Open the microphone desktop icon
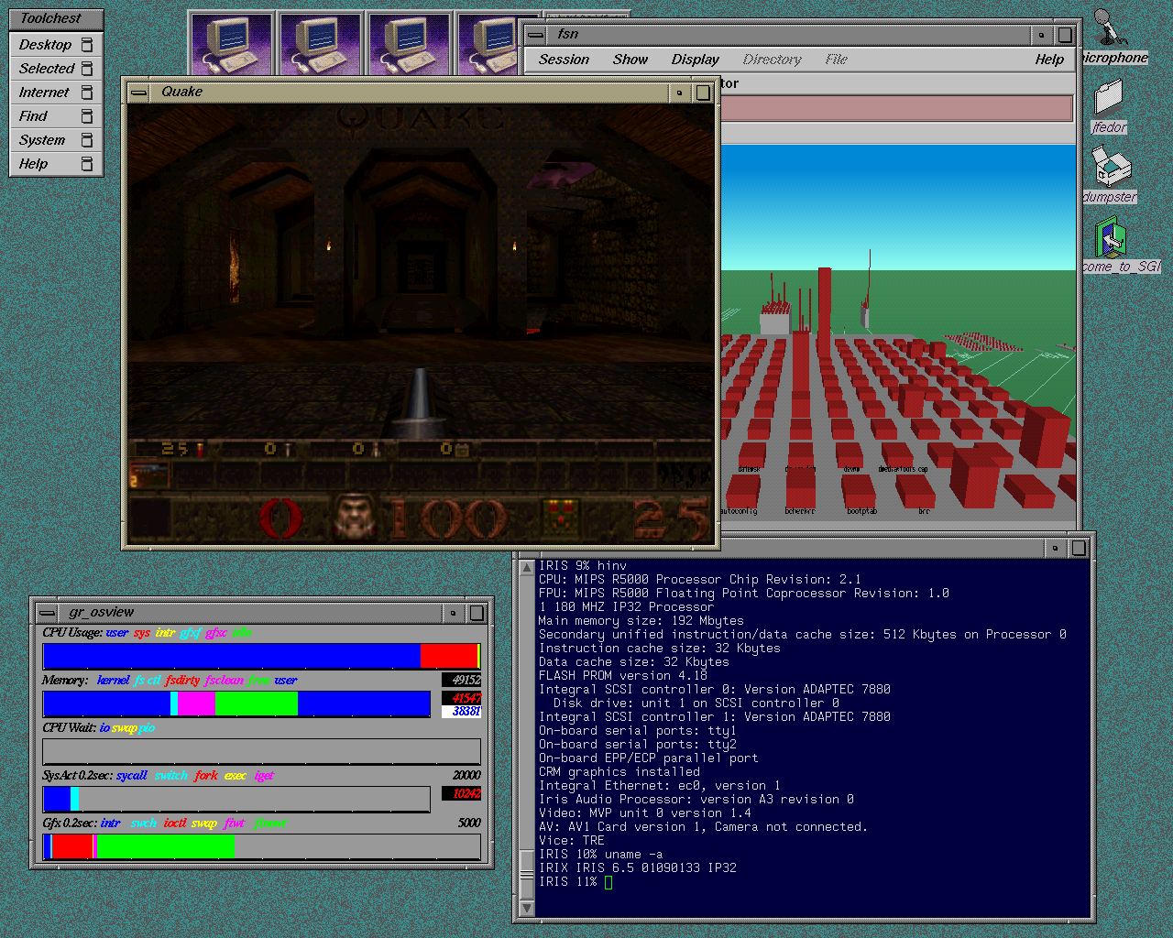 (x=1109, y=27)
